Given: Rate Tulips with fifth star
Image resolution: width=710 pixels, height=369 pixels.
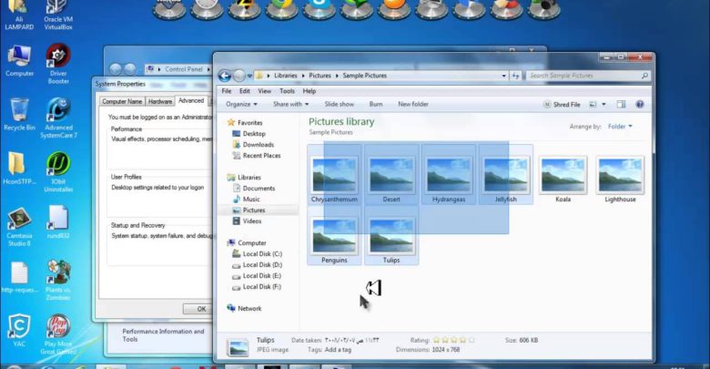Looking at the screenshot, I should (472, 340).
